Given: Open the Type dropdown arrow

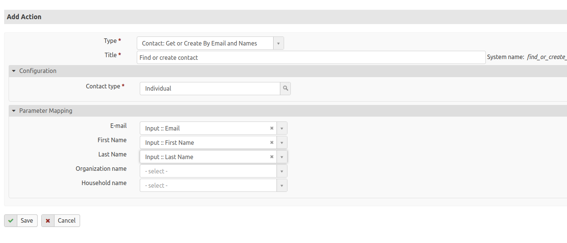Looking at the screenshot, I should [x=278, y=43].
